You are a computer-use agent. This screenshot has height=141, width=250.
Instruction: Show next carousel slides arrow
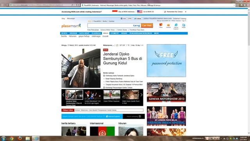pos(141,95)
